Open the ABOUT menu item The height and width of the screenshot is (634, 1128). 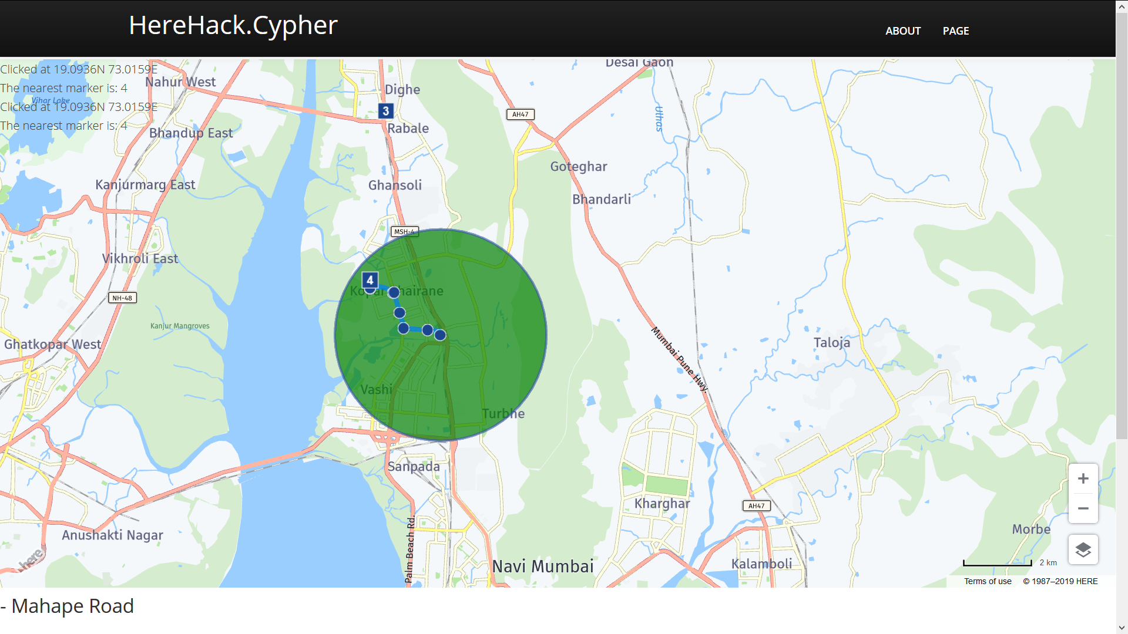coord(902,31)
